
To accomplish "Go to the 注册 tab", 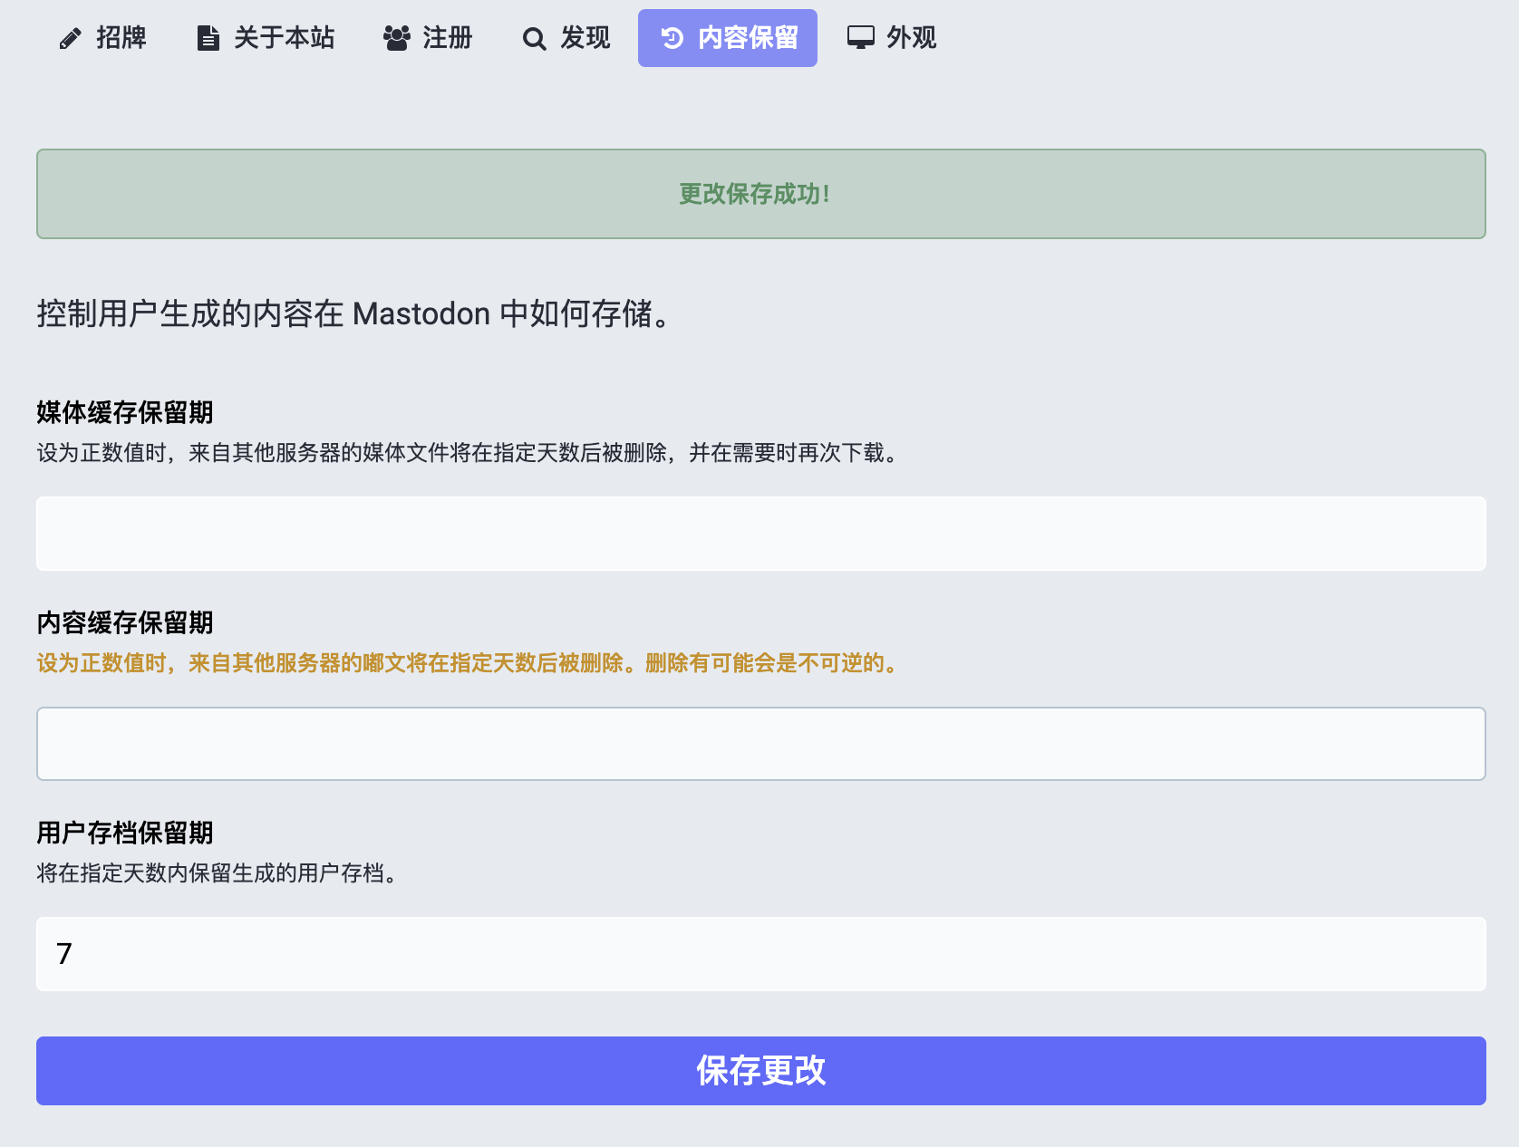I will coord(447,38).
